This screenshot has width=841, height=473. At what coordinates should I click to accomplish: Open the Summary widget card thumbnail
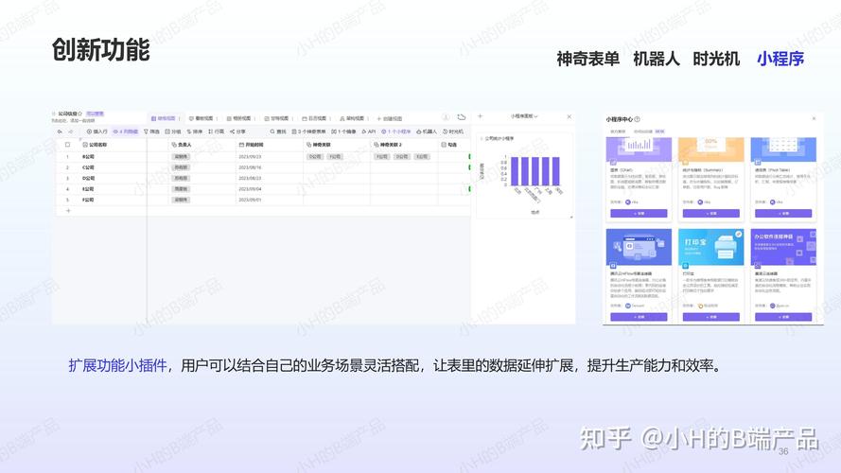point(710,149)
